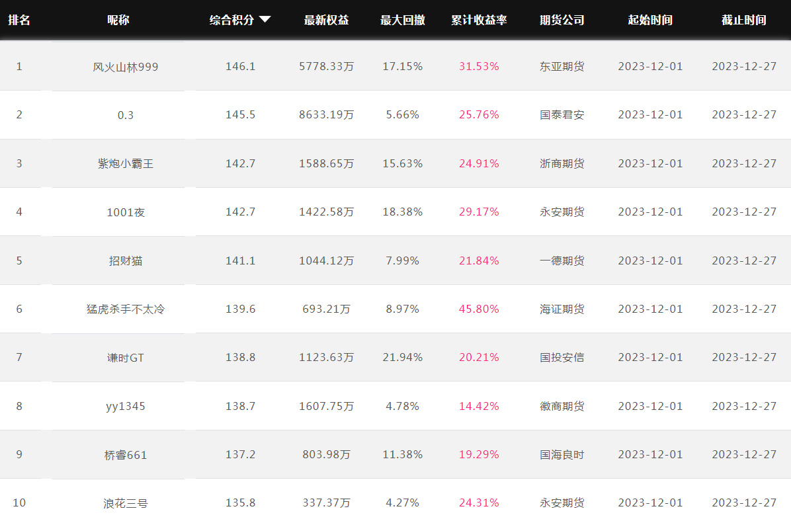Click score 146.1

(x=241, y=67)
